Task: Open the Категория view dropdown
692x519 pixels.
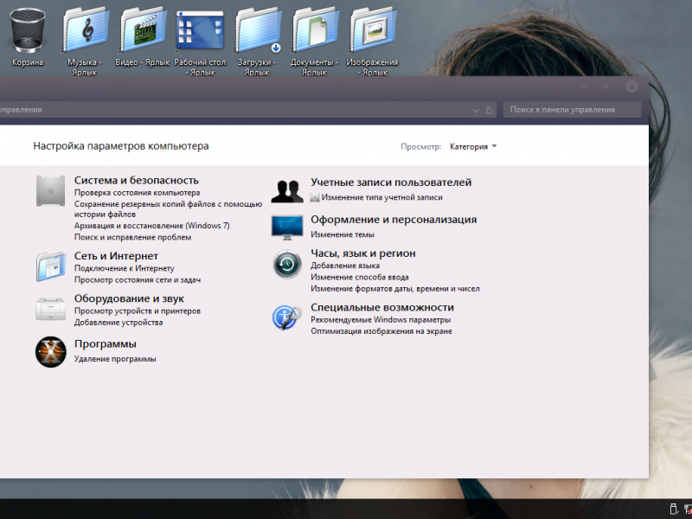Action: click(x=473, y=146)
